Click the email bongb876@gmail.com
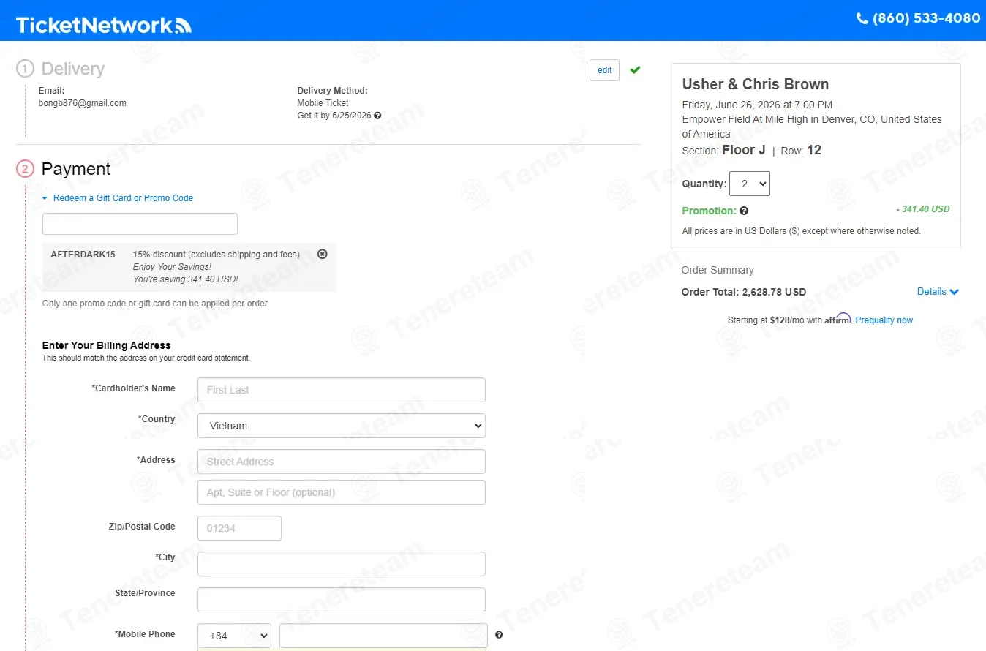This screenshot has width=986, height=651. (83, 103)
